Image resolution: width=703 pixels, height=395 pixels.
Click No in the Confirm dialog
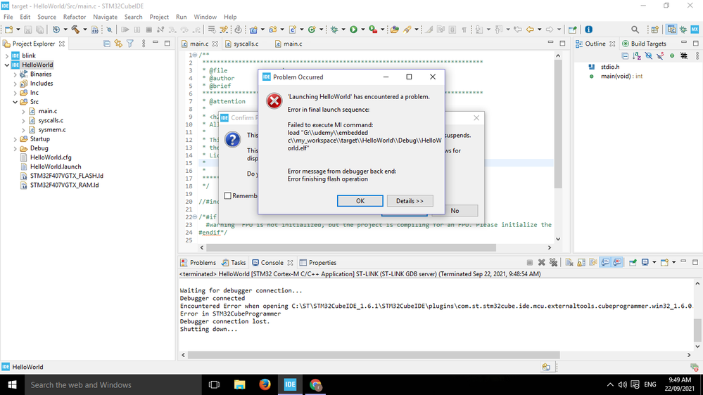coord(455,211)
